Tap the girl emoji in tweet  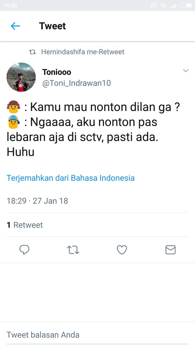point(13,107)
